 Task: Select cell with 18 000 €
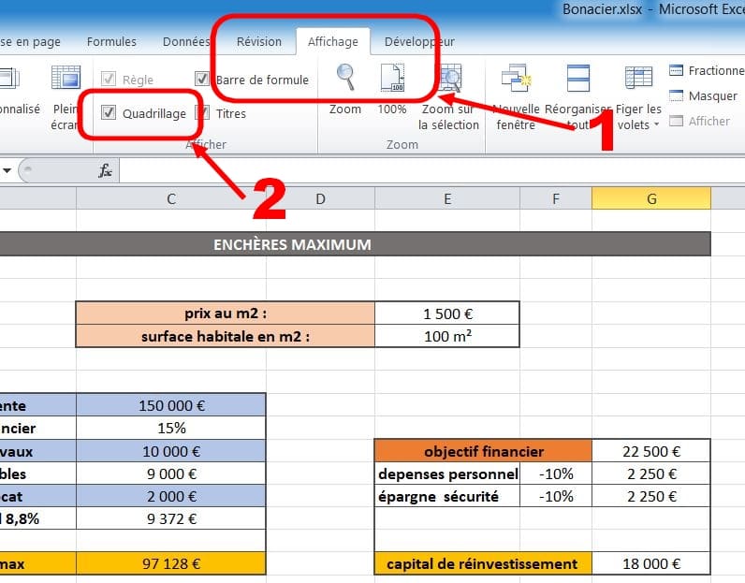pos(651,563)
